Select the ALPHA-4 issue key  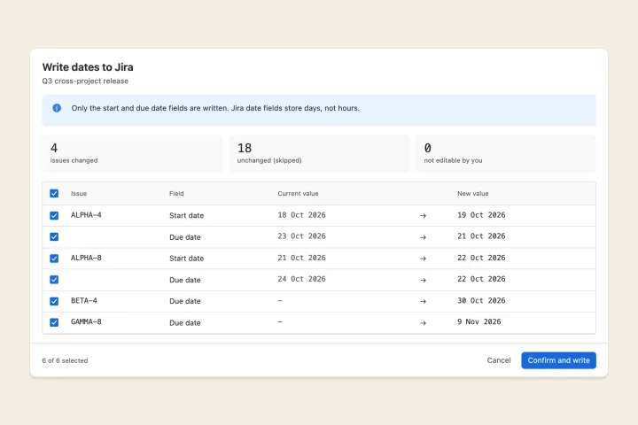(x=86, y=215)
